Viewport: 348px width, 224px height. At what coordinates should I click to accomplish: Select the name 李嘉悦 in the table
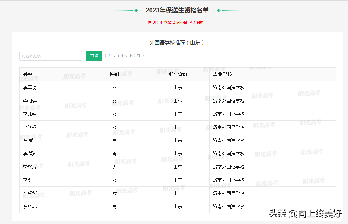(x=30, y=88)
